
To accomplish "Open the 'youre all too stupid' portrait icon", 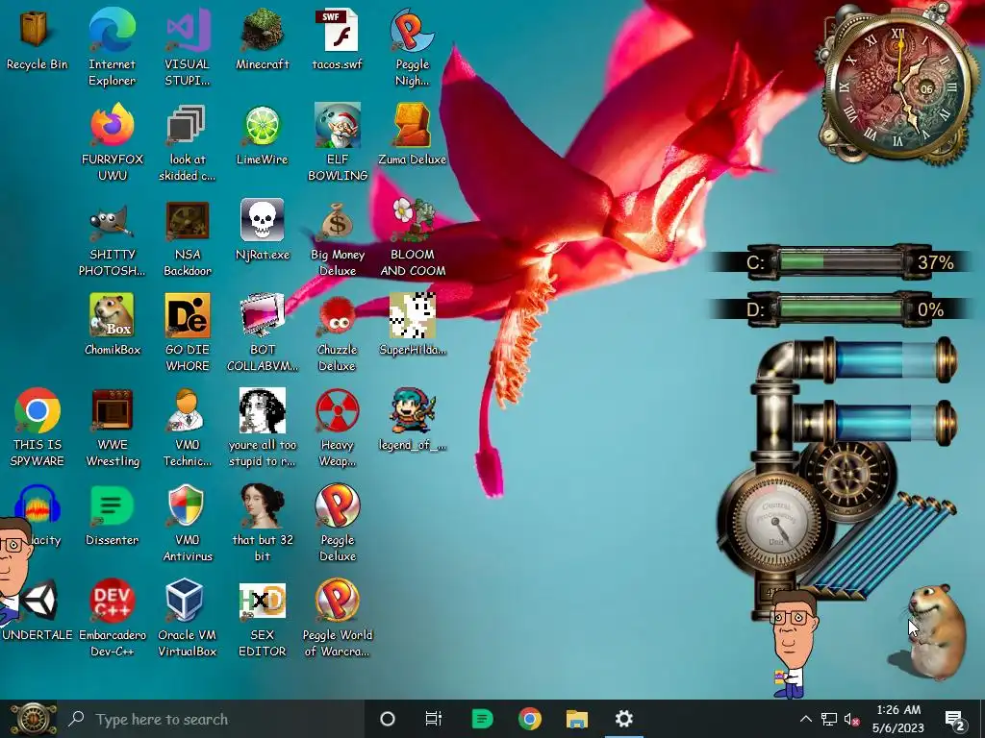I will point(262,411).
